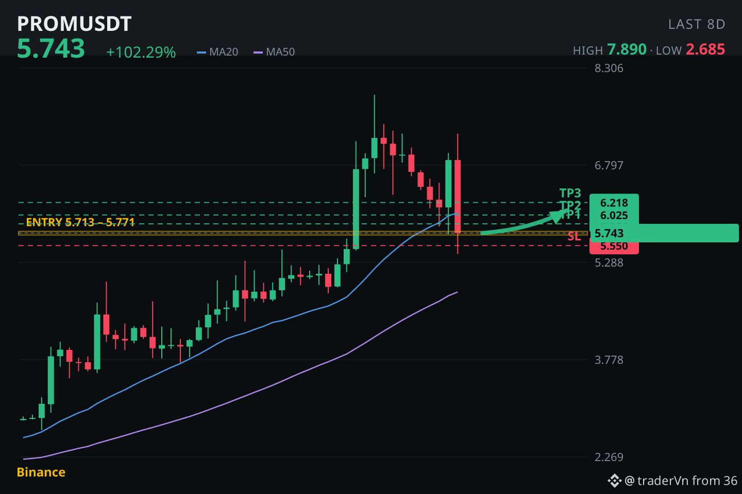Click the TP3 target label
742x494 pixels.
[570, 193]
